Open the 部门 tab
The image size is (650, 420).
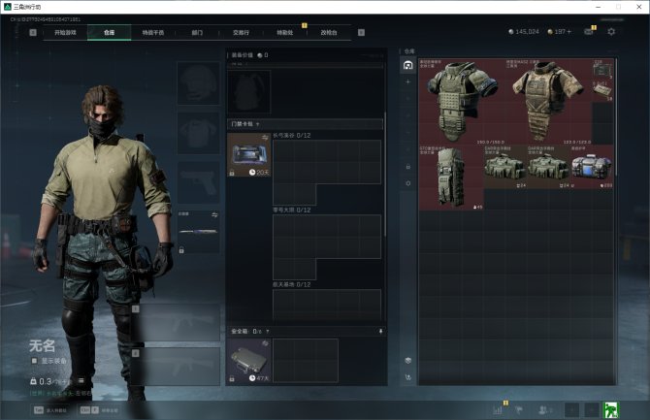coord(197,32)
